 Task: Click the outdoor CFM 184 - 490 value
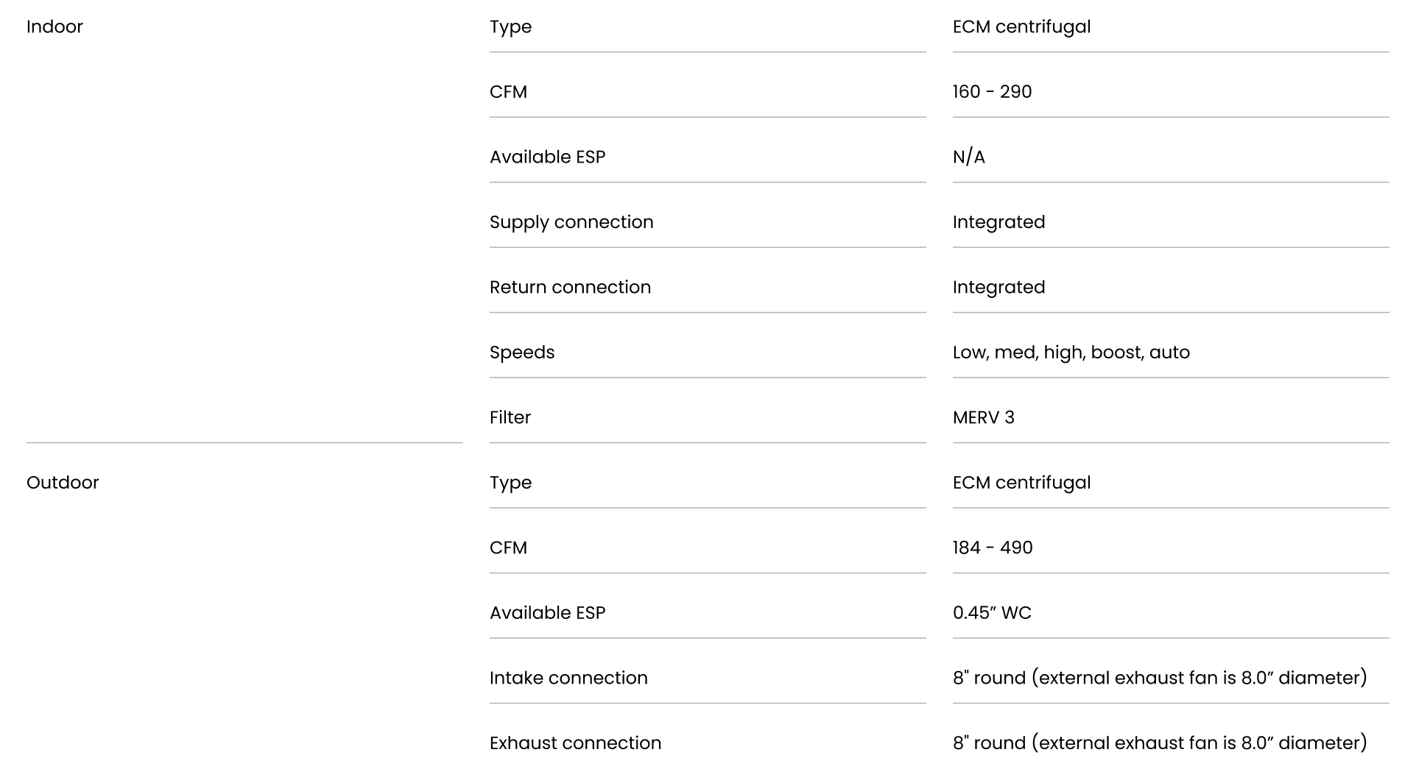(993, 547)
